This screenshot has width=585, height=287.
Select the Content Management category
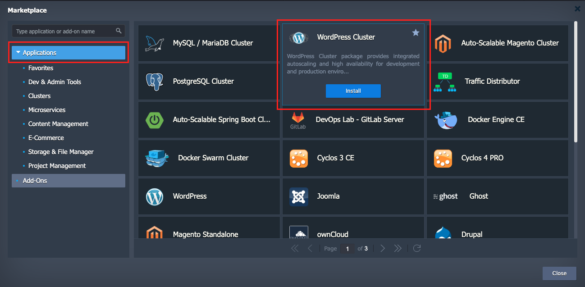click(x=58, y=124)
